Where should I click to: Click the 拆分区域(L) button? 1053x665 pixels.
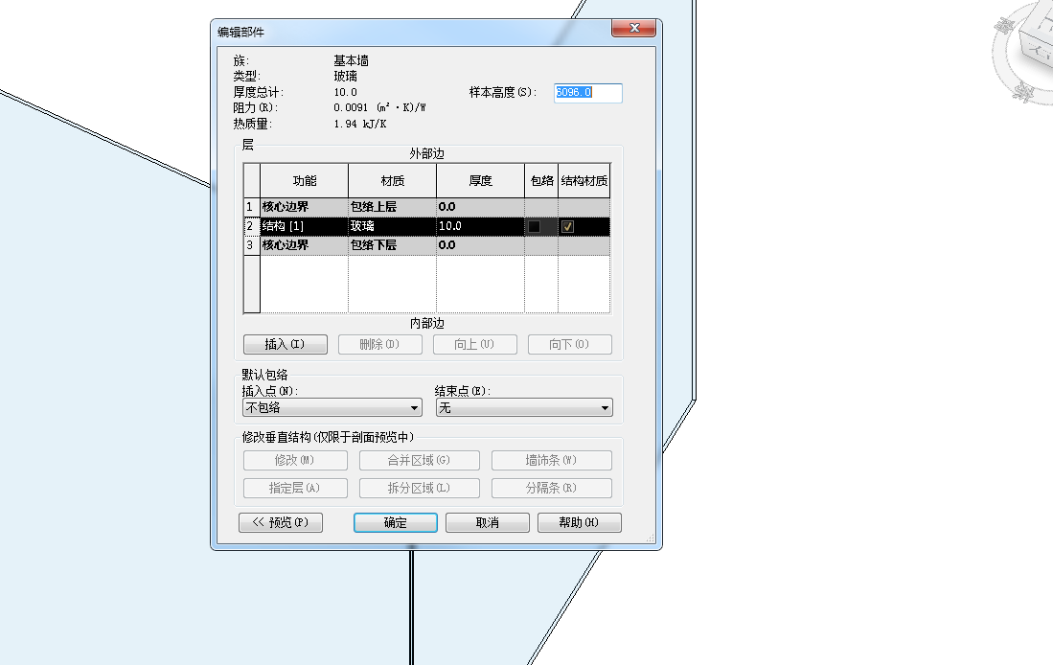(419, 488)
